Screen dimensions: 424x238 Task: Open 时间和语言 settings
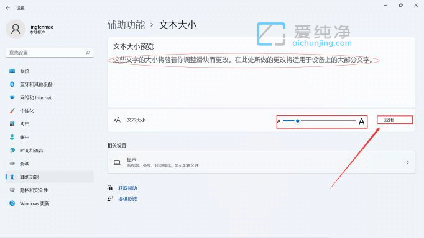click(50, 151)
